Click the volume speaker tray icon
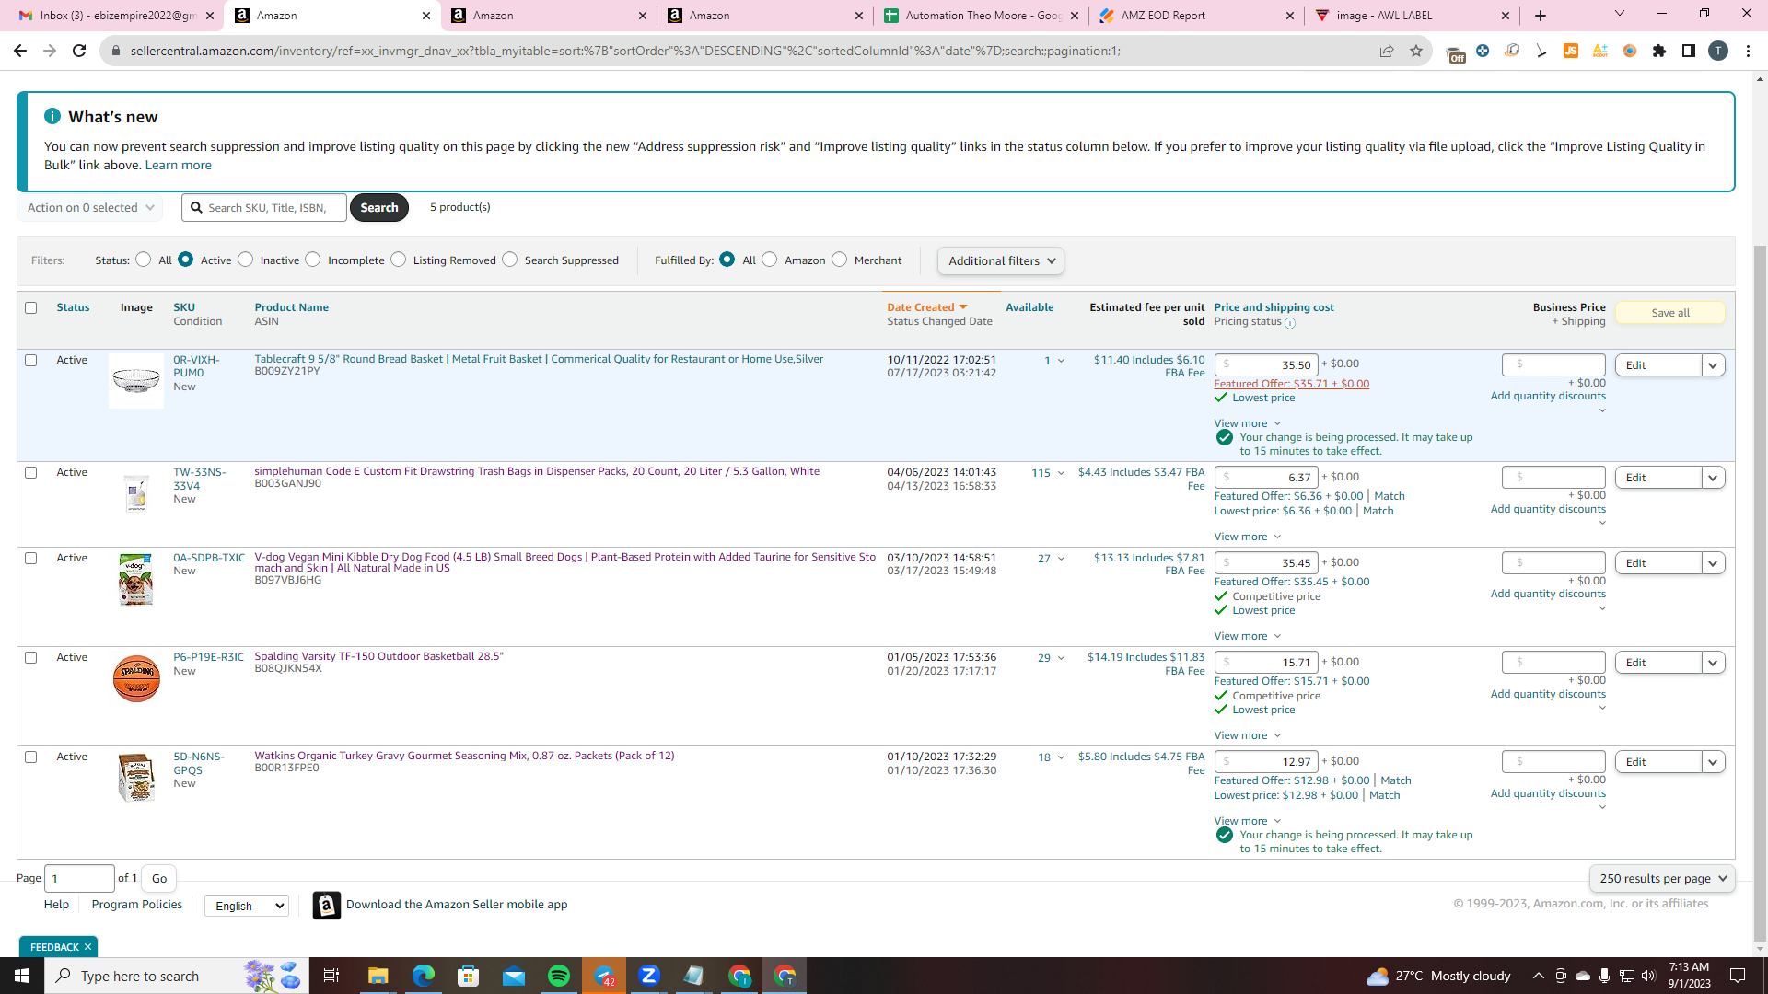 [x=1648, y=976]
